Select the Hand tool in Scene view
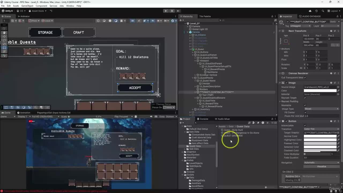Viewport: 343px width, 193px height. pyautogui.click(x=4, y=32)
